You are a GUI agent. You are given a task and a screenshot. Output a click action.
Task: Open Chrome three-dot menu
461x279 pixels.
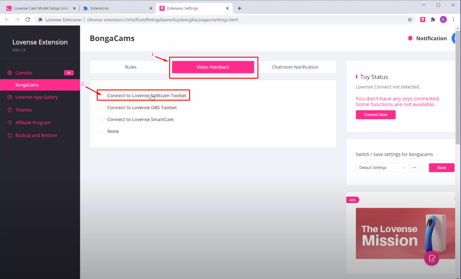tap(453, 20)
